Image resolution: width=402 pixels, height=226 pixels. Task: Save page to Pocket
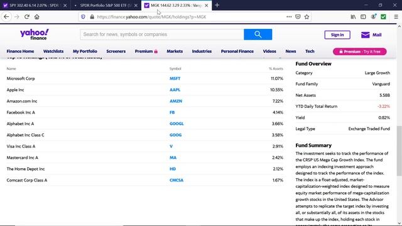[x=298, y=17]
